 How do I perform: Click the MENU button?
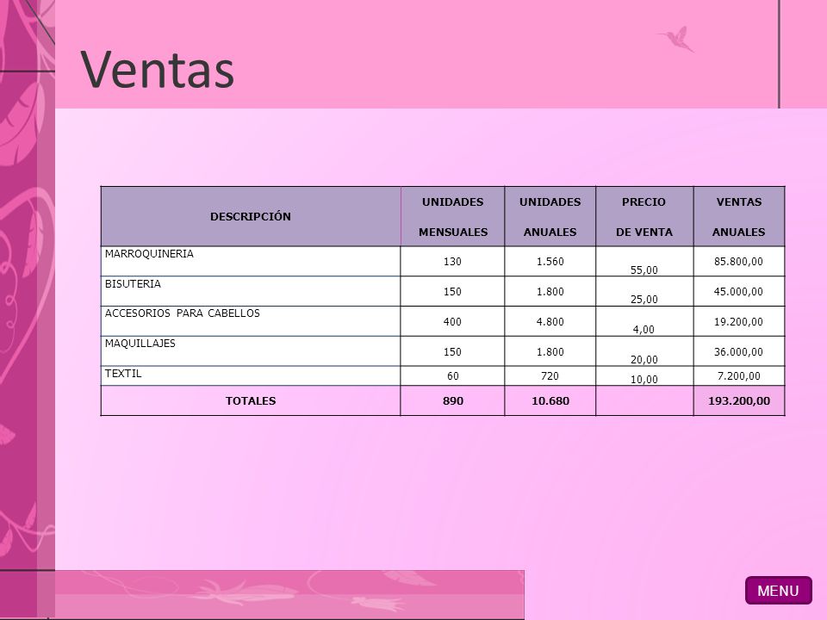coord(779,590)
